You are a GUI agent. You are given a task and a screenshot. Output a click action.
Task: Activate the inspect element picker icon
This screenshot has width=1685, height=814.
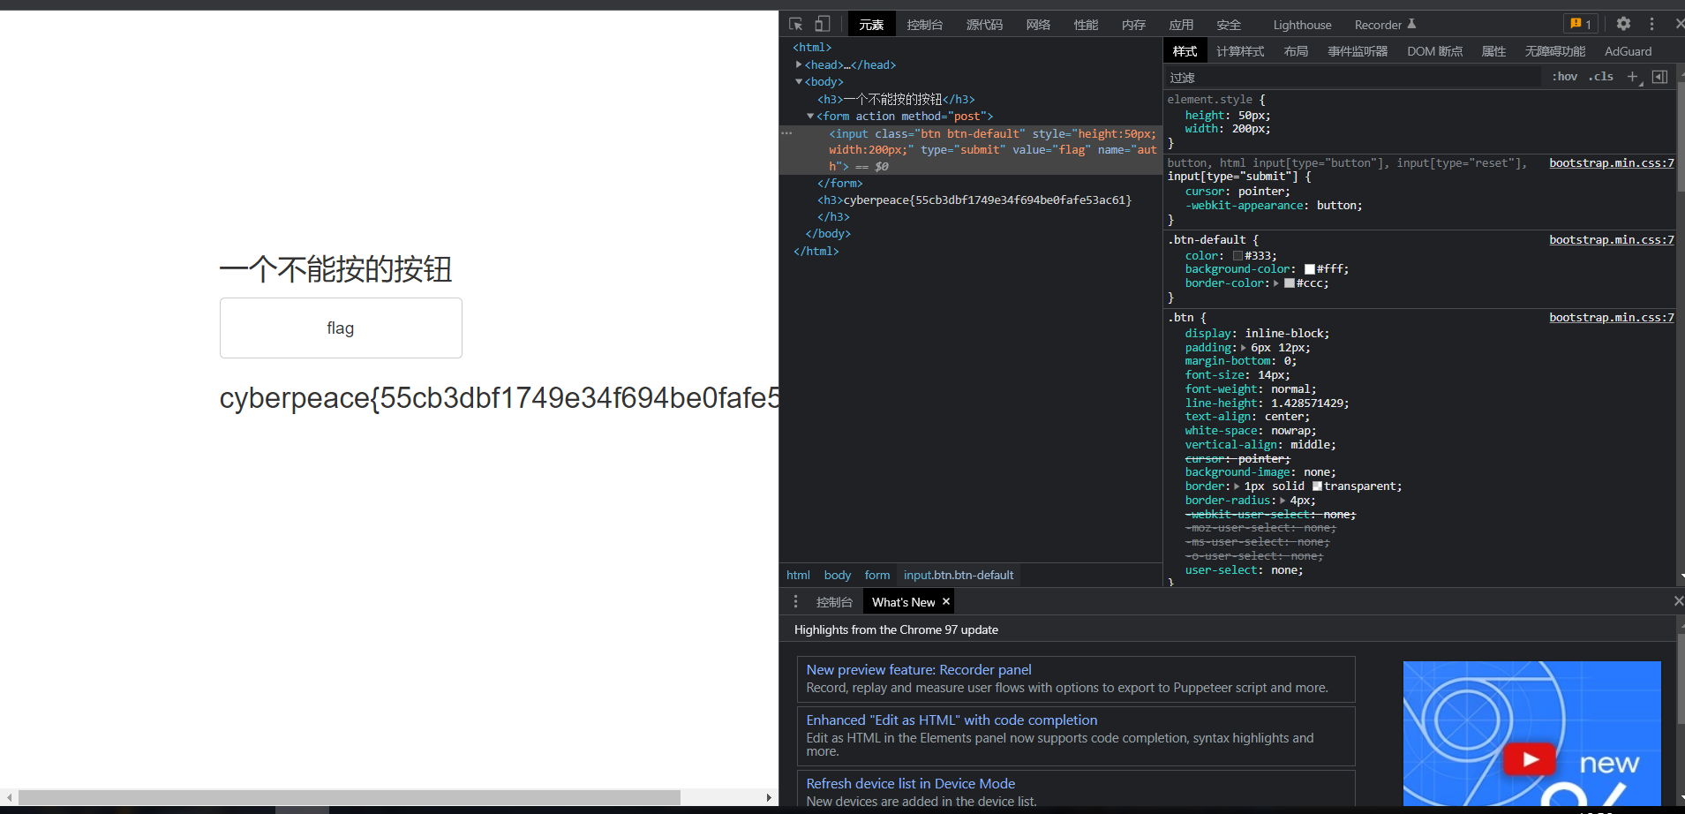coord(795,24)
